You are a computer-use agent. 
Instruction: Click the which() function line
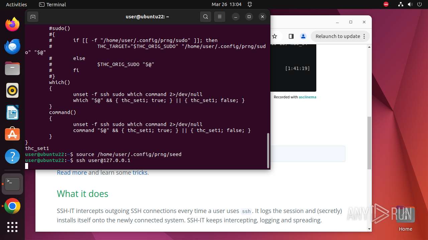tap(60, 82)
